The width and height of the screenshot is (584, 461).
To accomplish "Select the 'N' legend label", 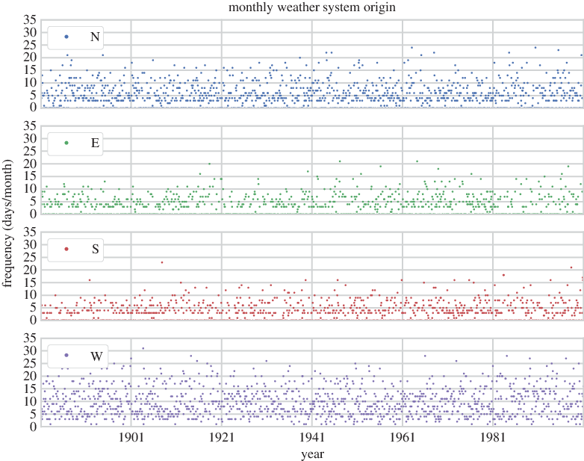I will [95, 37].
